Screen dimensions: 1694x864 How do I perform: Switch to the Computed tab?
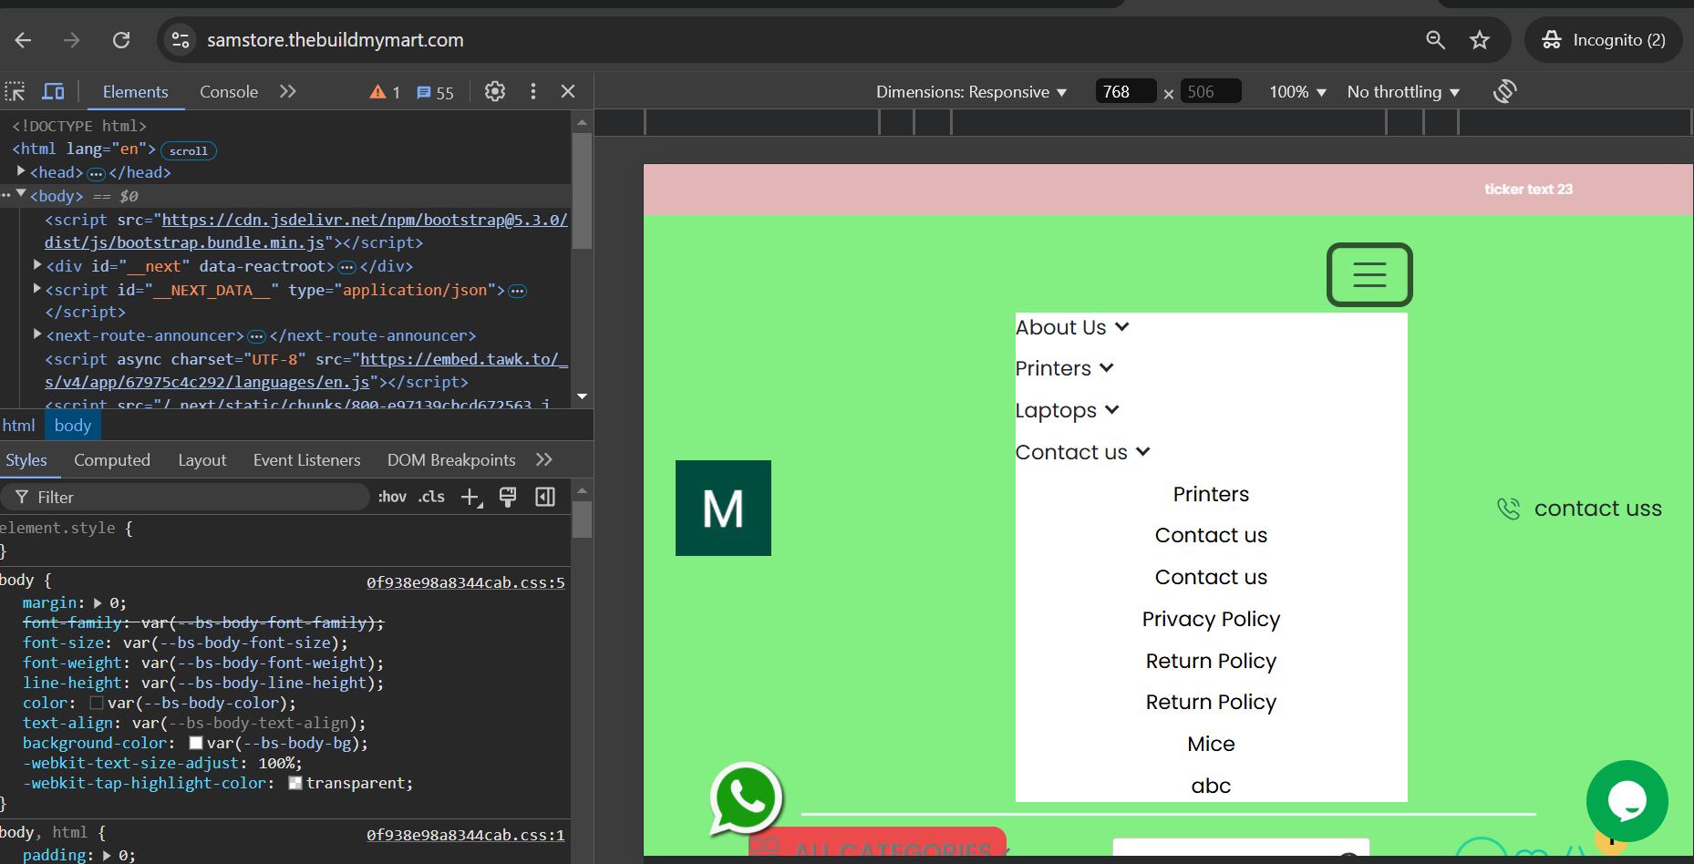112,460
